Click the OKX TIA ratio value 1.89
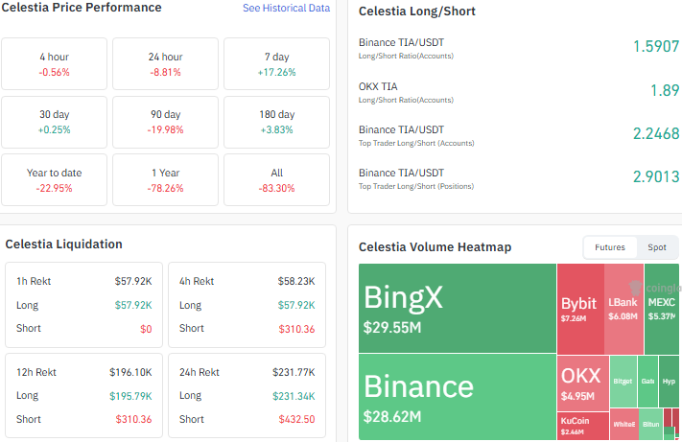The height and width of the screenshot is (442, 682). (x=665, y=90)
